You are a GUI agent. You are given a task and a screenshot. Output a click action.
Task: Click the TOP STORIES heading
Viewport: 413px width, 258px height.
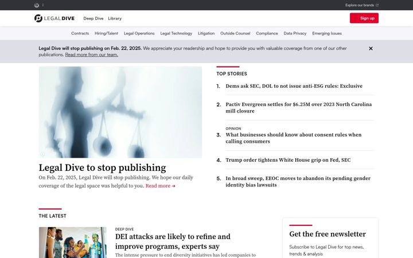pos(232,74)
